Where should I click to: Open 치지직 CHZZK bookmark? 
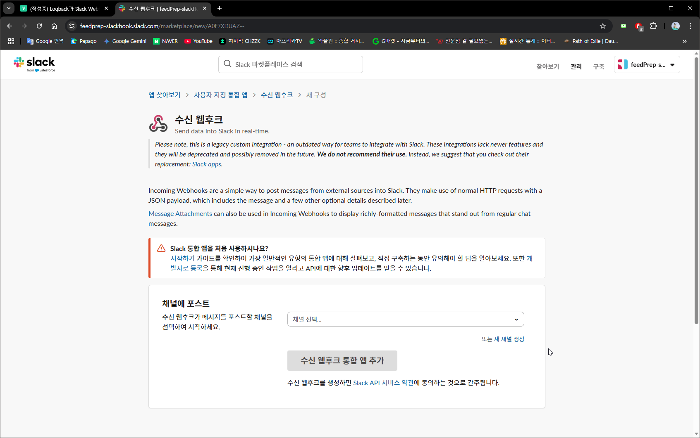click(x=240, y=41)
